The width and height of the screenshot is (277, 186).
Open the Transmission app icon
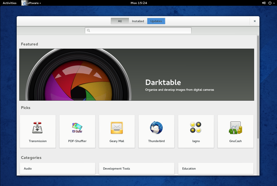pos(38,128)
